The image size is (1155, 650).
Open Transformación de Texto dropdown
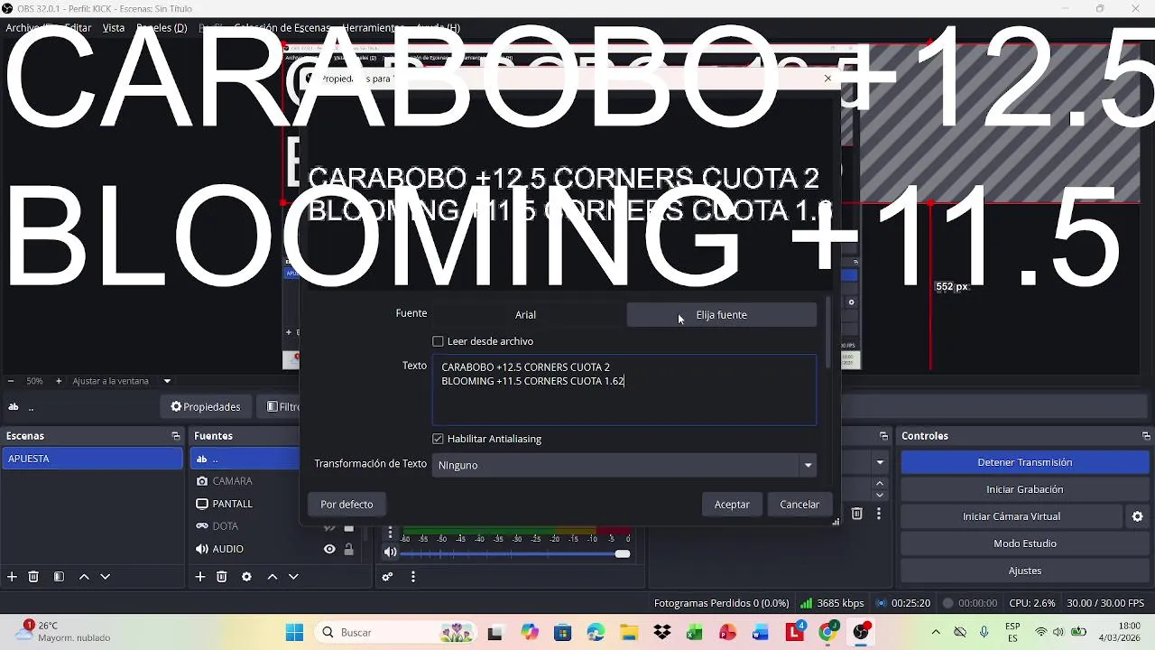click(624, 465)
